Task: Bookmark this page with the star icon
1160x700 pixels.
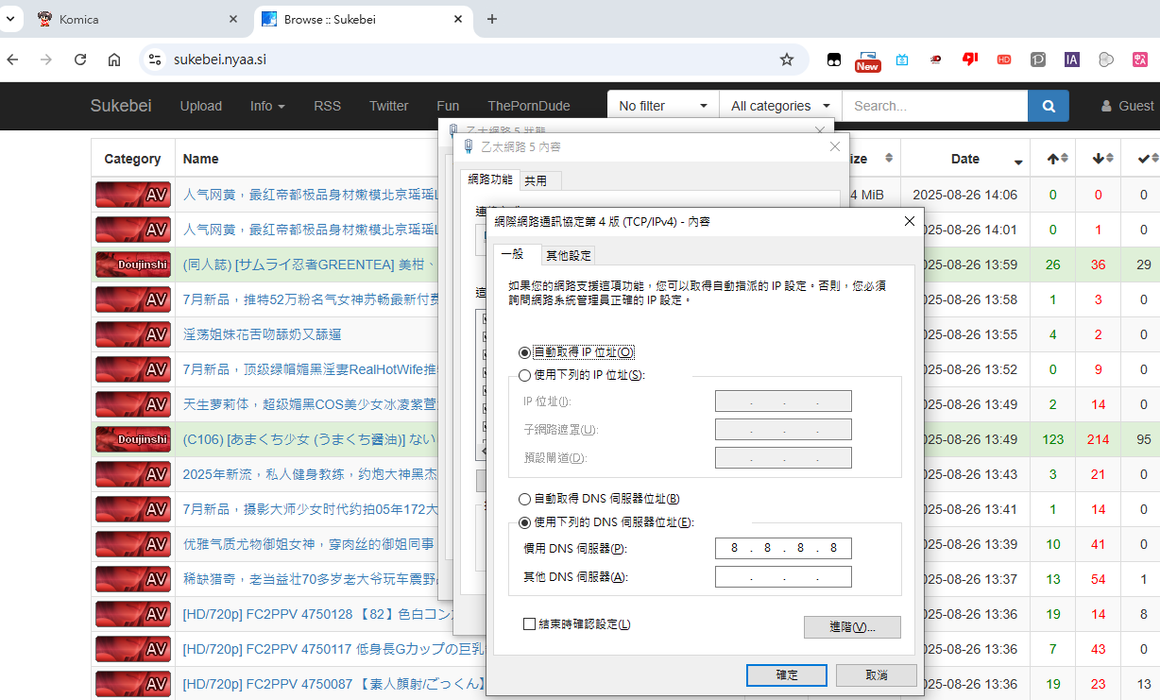Action: pos(787,60)
